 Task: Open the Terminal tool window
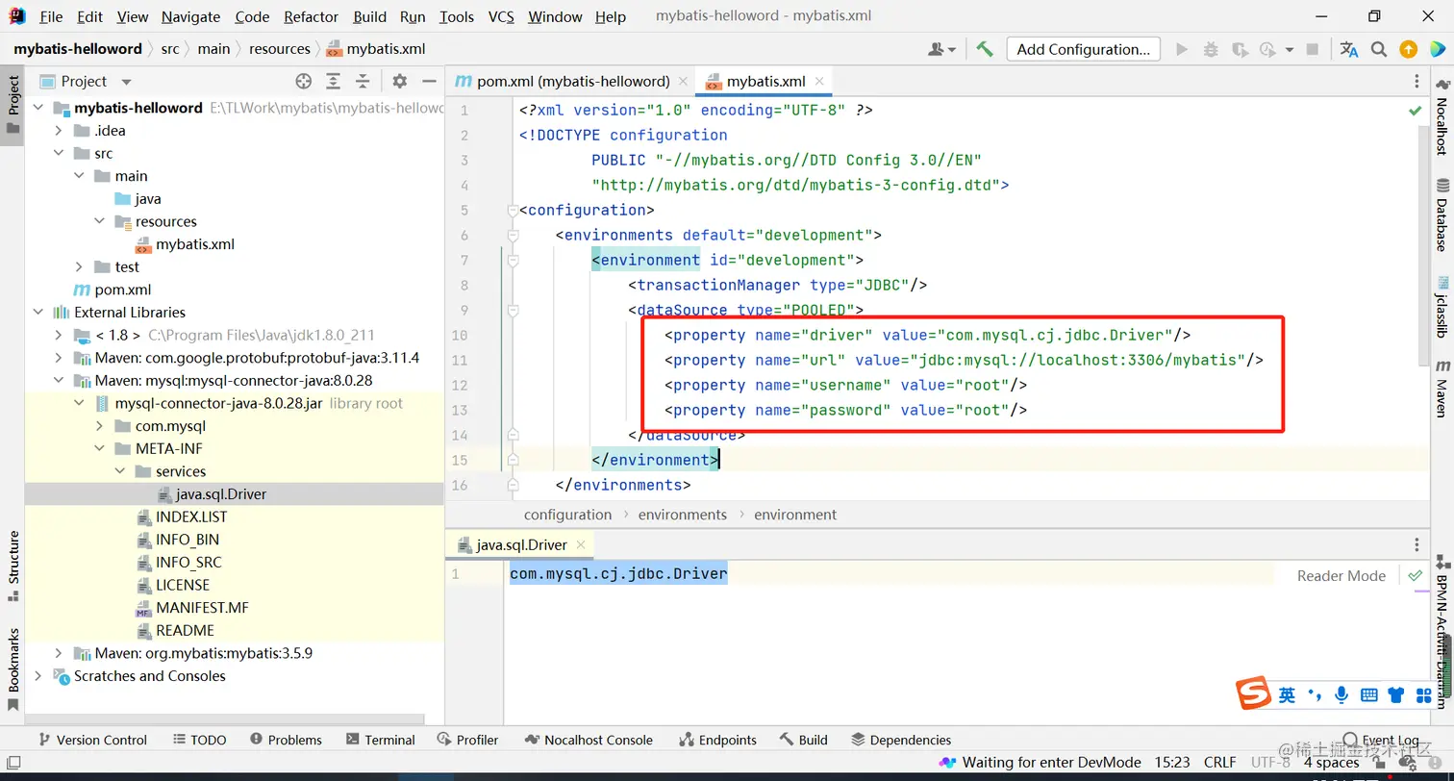(x=379, y=740)
